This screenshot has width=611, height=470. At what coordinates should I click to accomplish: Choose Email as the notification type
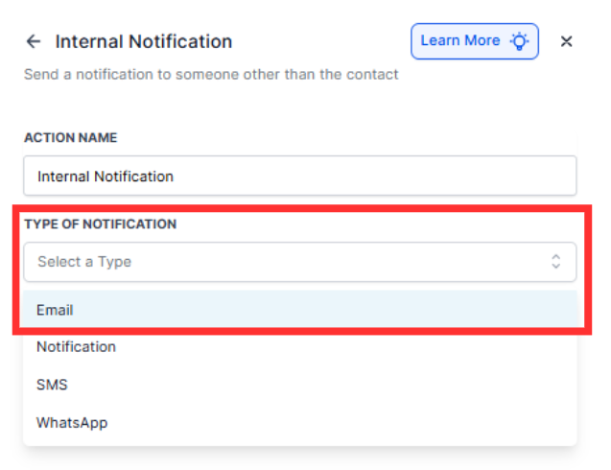56,310
